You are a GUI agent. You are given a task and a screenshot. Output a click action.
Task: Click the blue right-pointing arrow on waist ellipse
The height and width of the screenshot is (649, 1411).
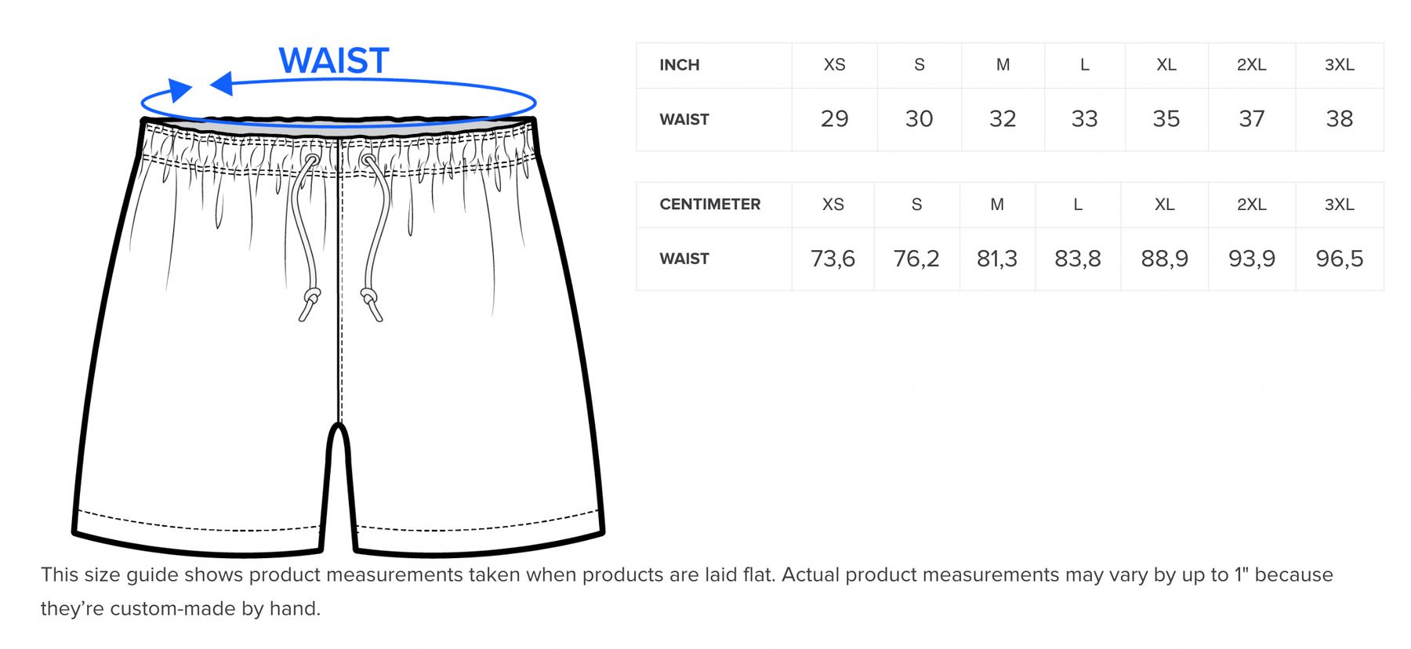pyautogui.click(x=180, y=89)
